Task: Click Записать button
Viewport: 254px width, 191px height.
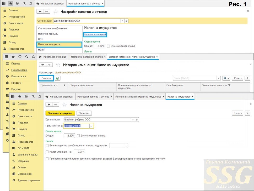Action: coord(84,113)
